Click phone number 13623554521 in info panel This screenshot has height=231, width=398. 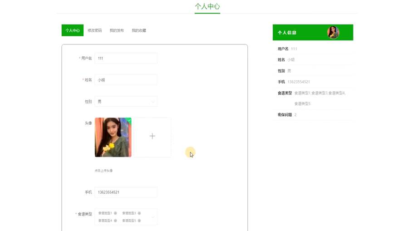coord(299,82)
